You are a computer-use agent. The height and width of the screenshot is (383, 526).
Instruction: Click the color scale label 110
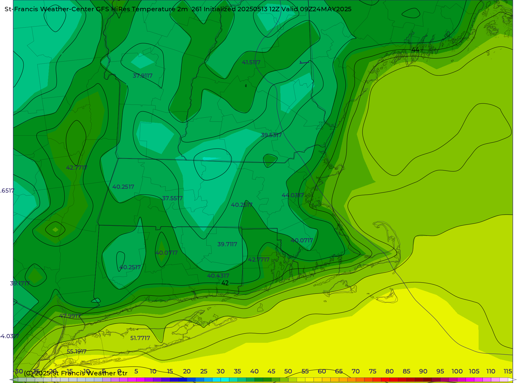(491, 371)
